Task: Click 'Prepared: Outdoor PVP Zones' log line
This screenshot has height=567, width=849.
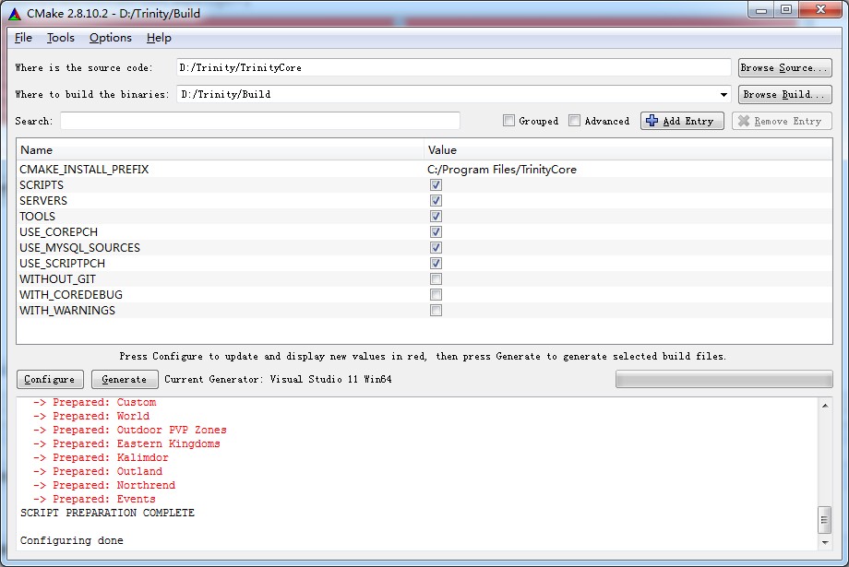Action: tap(130, 431)
